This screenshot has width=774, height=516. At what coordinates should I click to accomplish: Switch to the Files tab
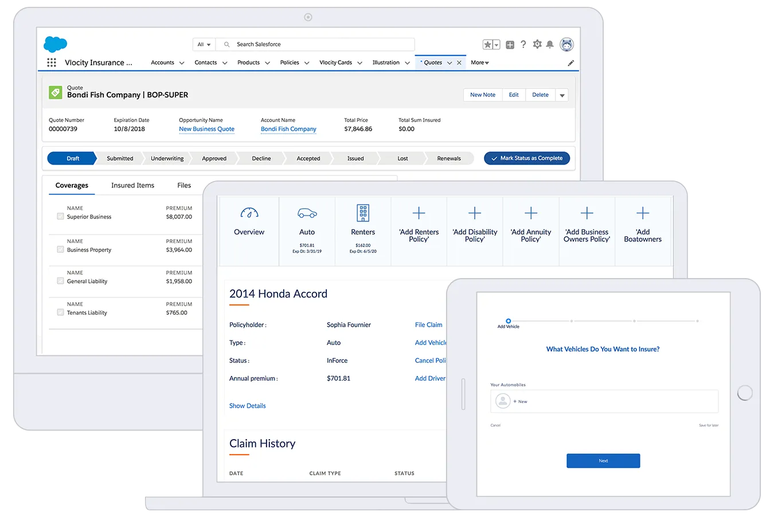184,185
